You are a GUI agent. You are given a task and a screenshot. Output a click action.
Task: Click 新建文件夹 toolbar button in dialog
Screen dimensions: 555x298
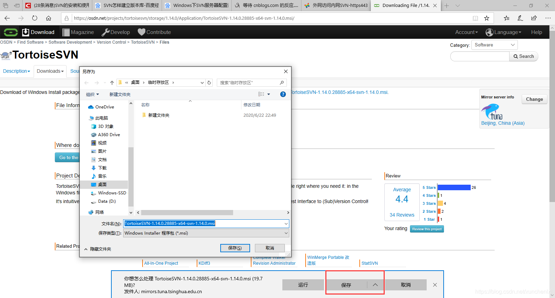[x=120, y=94]
